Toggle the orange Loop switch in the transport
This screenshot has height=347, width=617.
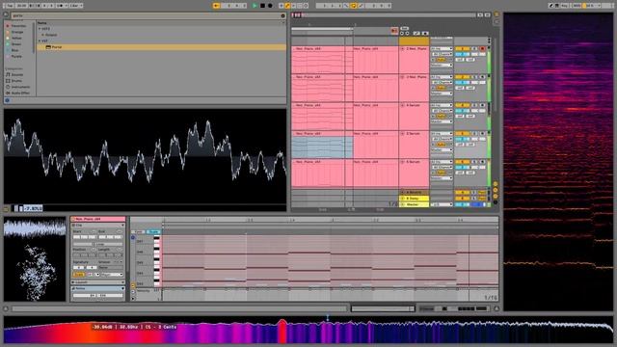[x=354, y=6]
